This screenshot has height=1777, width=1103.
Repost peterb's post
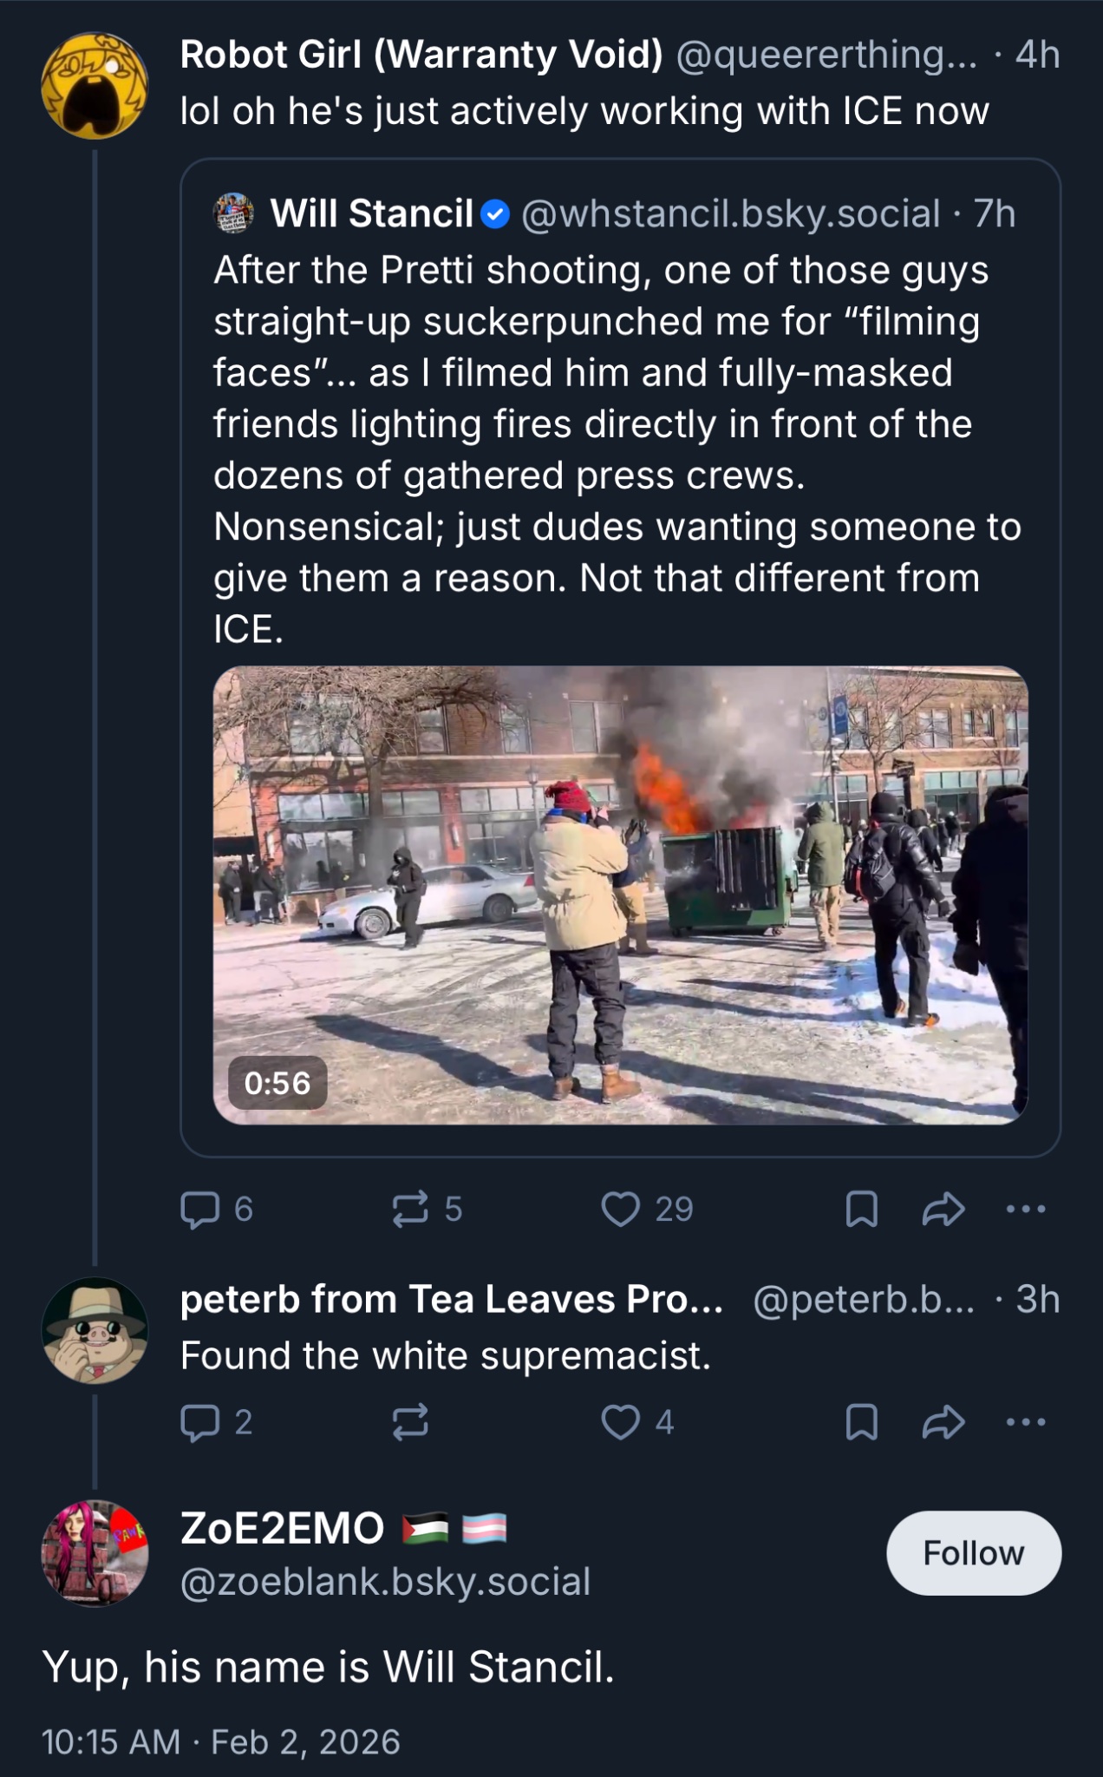point(410,1422)
